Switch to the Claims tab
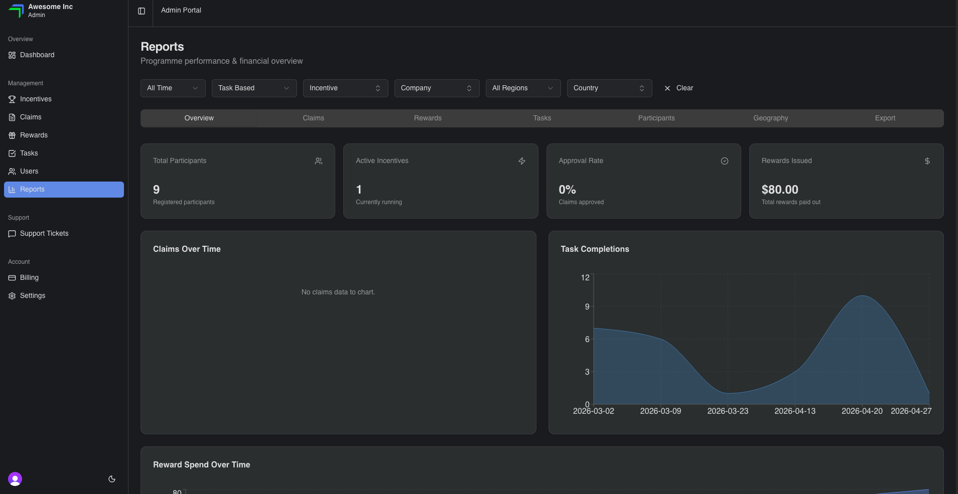The height and width of the screenshot is (494, 958). click(314, 118)
